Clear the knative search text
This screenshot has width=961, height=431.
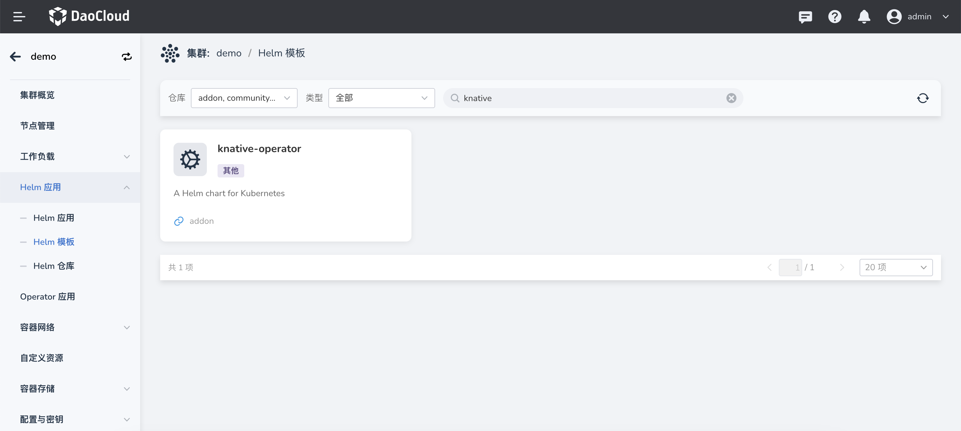[x=731, y=98]
